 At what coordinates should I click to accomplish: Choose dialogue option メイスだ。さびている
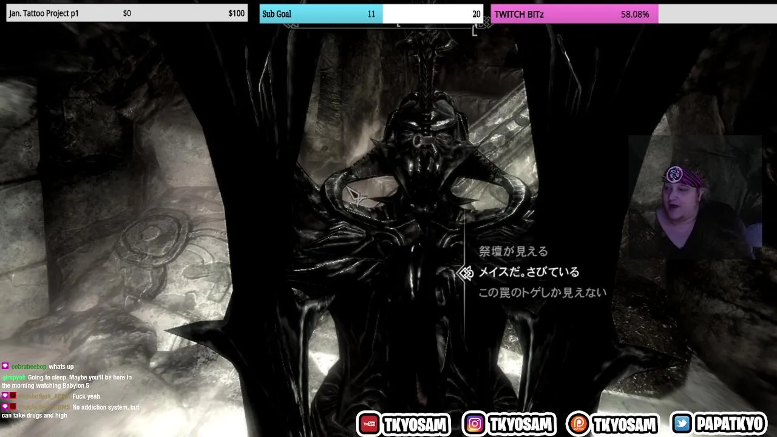coord(529,272)
